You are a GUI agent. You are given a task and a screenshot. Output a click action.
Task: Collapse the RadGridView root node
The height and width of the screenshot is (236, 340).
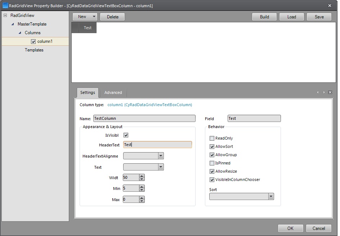click(x=5, y=15)
